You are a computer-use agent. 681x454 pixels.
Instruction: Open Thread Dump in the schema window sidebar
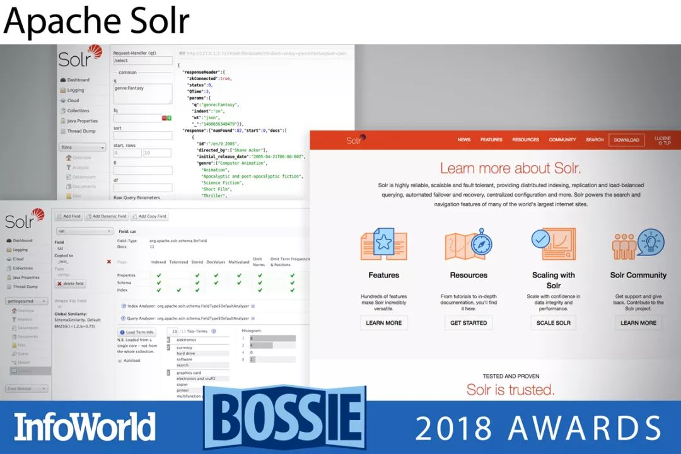pos(22,287)
